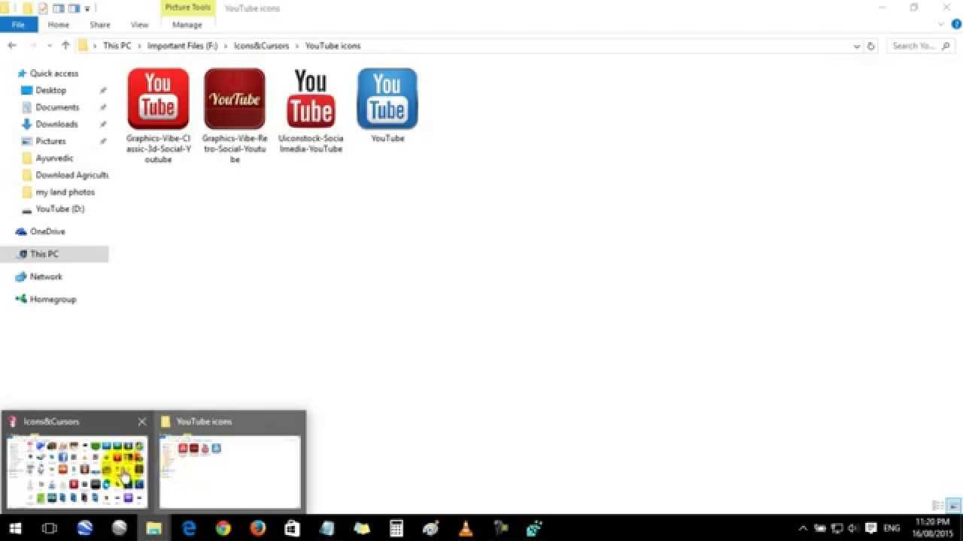Open the Task View button
This screenshot has height=541, width=963.
(49, 528)
